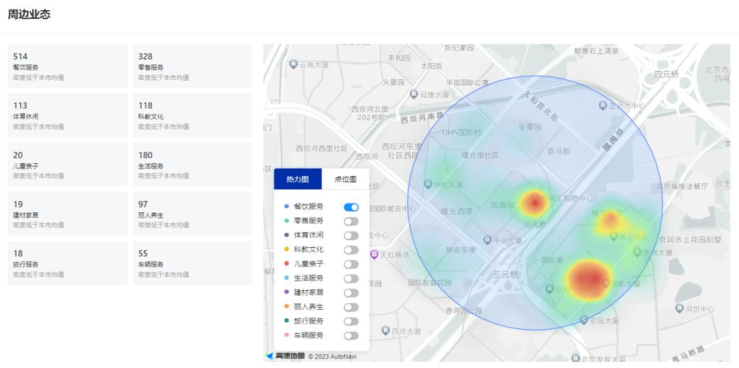Click the green dot beside 零售服务 legend

point(287,221)
